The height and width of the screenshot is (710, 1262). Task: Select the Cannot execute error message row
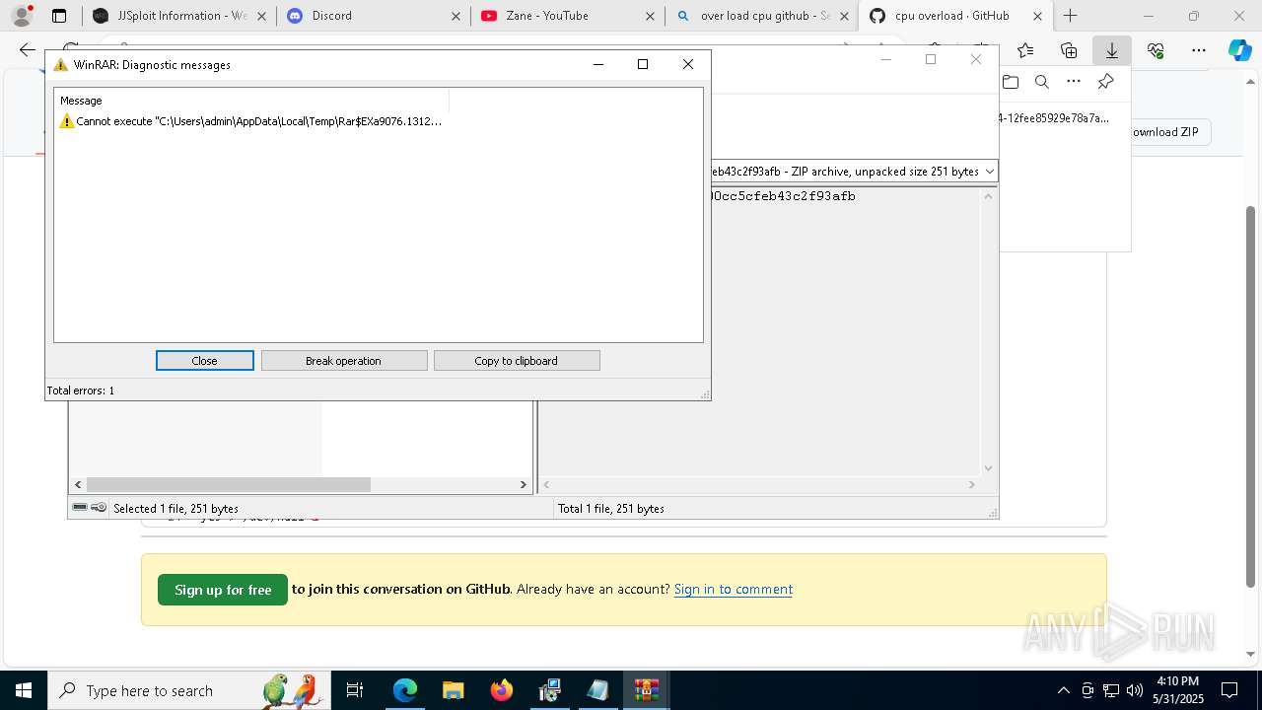(252, 121)
